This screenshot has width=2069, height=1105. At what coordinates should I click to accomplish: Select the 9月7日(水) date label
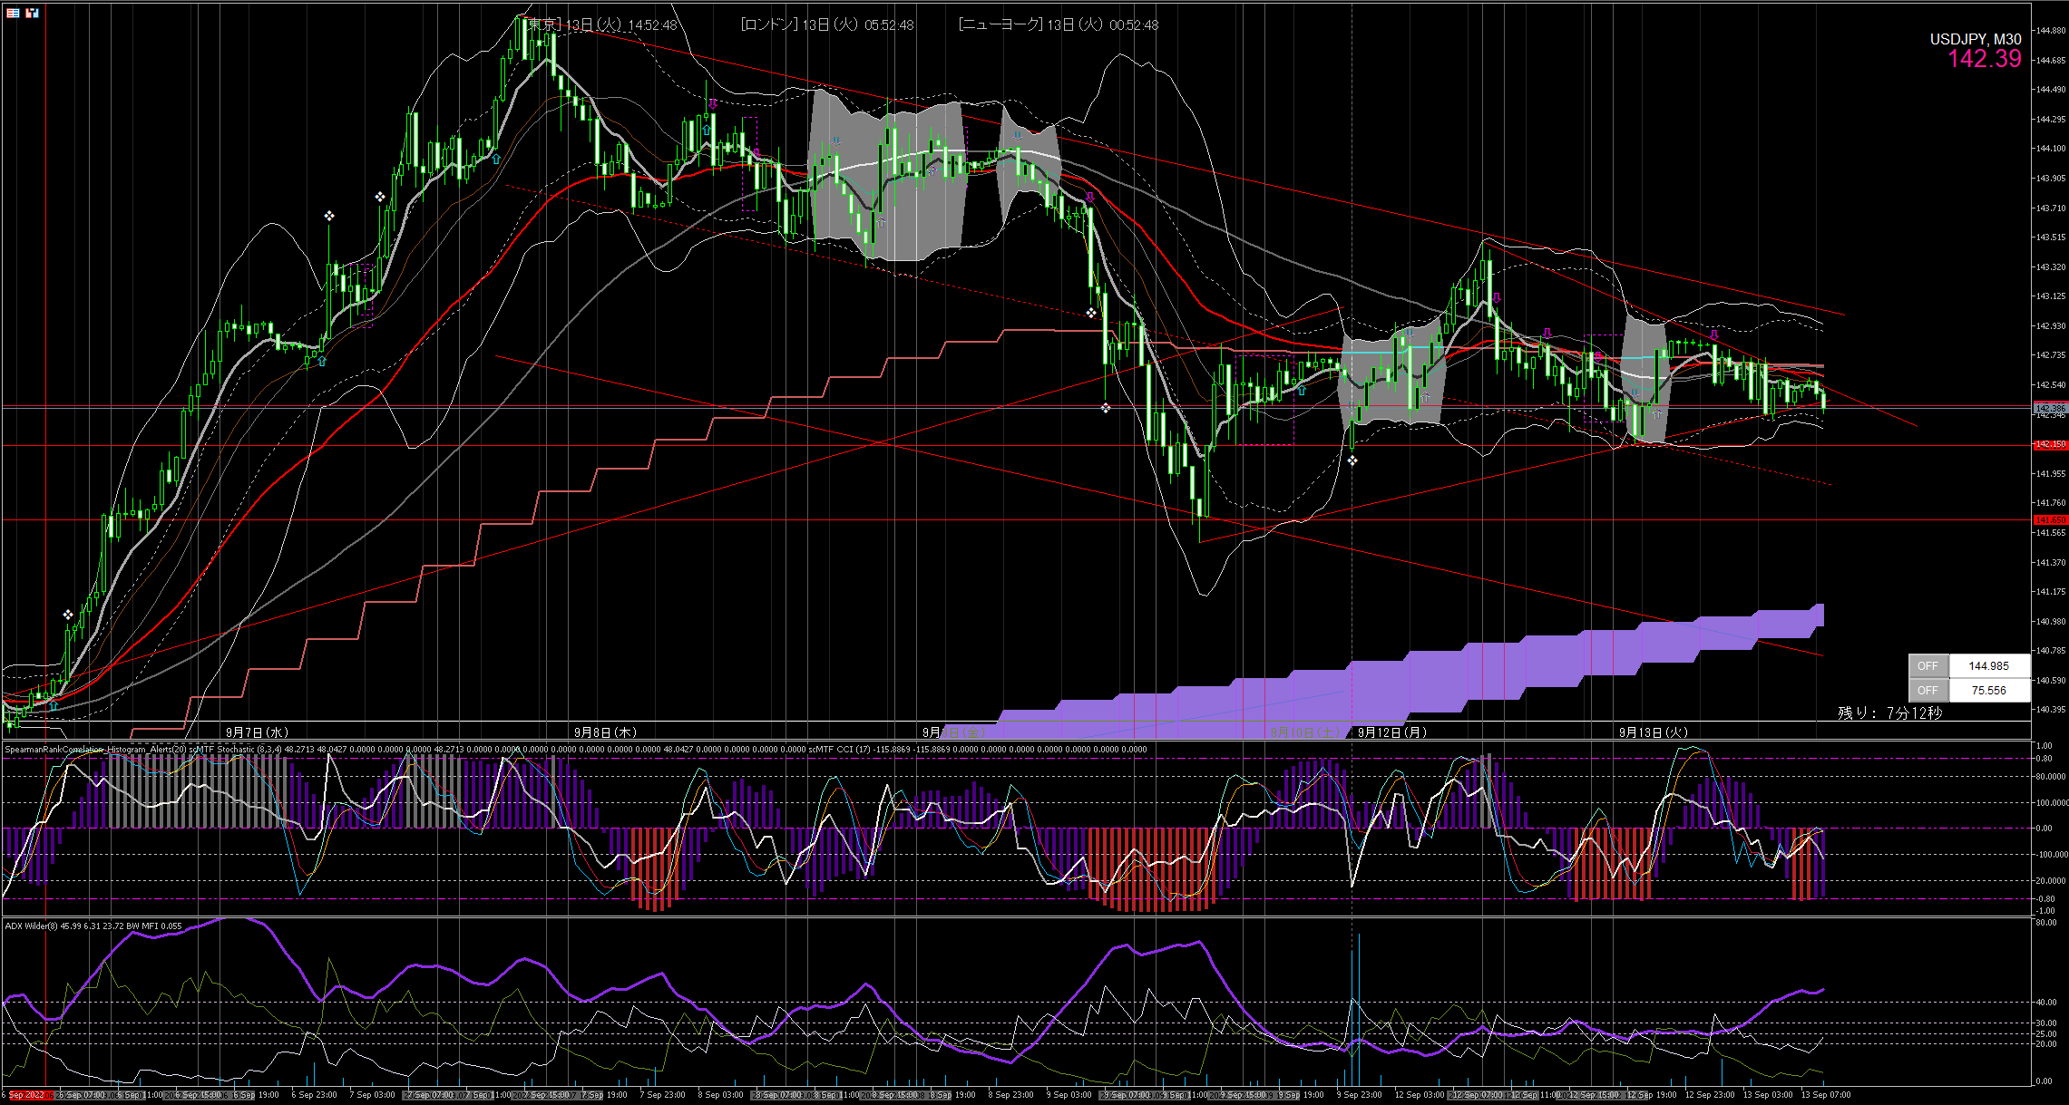pyautogui.click(x=257, y=732)
